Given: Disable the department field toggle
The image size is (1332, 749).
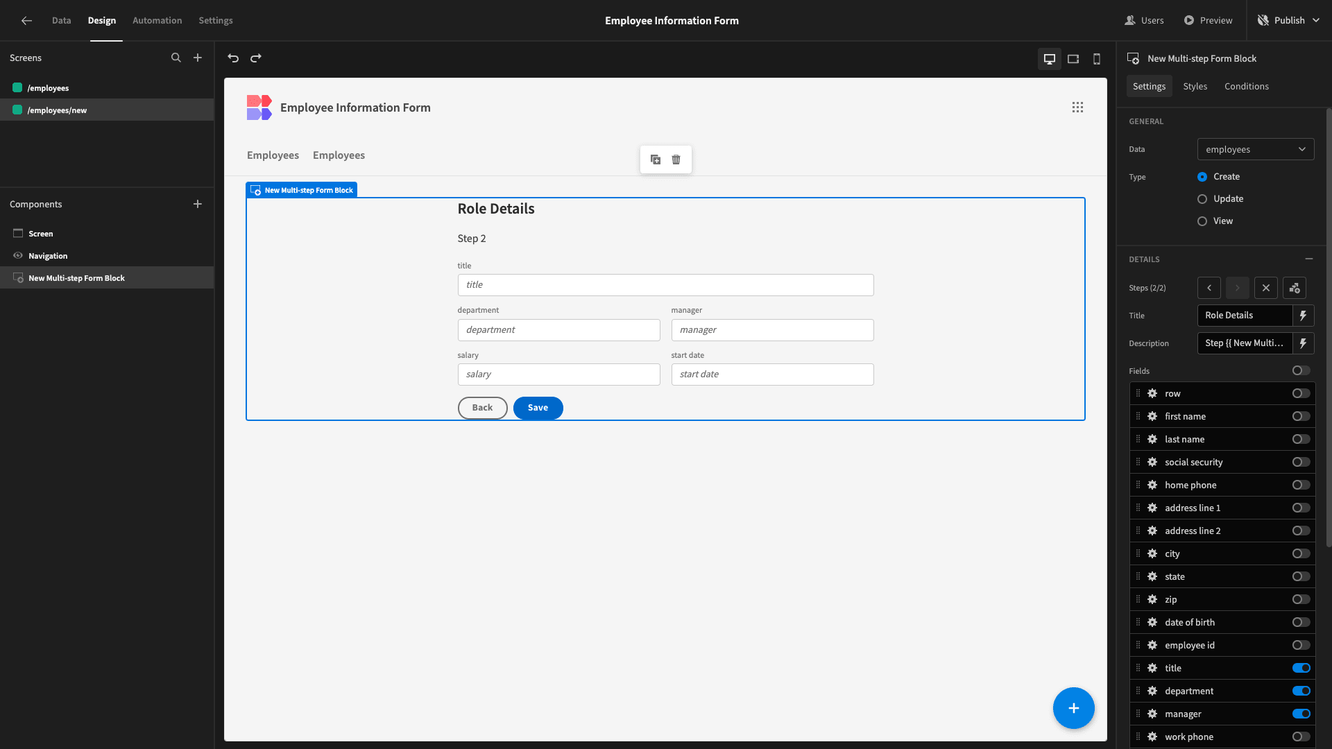Looking at the screenshot, I should [x=1301, y=691].
